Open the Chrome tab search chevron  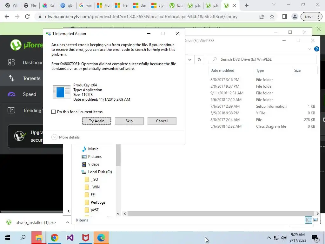click(x=274, y=4)
